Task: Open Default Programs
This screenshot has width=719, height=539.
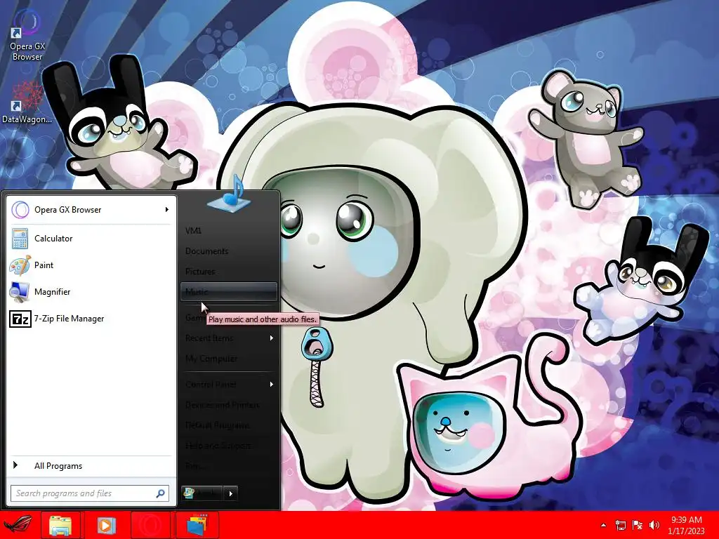Action: coord(228,425)
